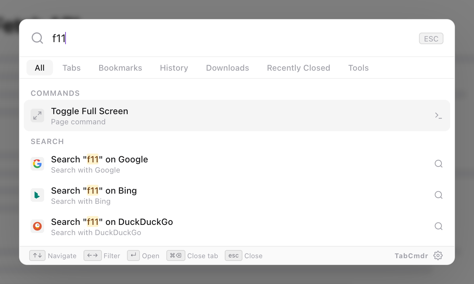
Task: Switch to the Tools tab
Action: tap(358, 68)
